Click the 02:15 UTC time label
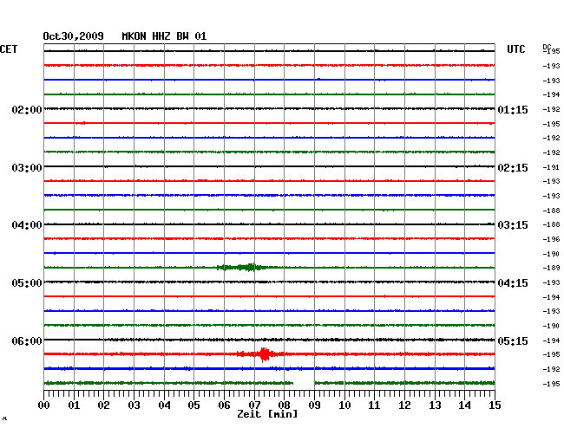This screenshot has height=428, width=564. coord(513,168)
